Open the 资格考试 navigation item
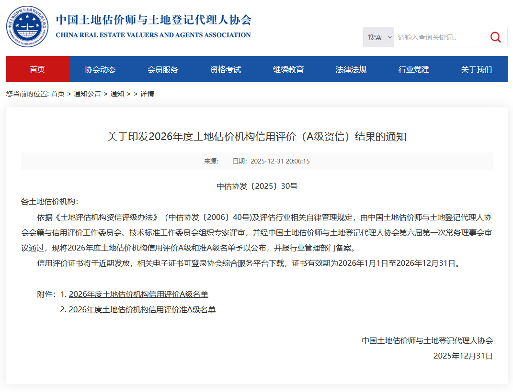This screenshot has width=513, height=392. pyautogui.click(x=226, y=69)
